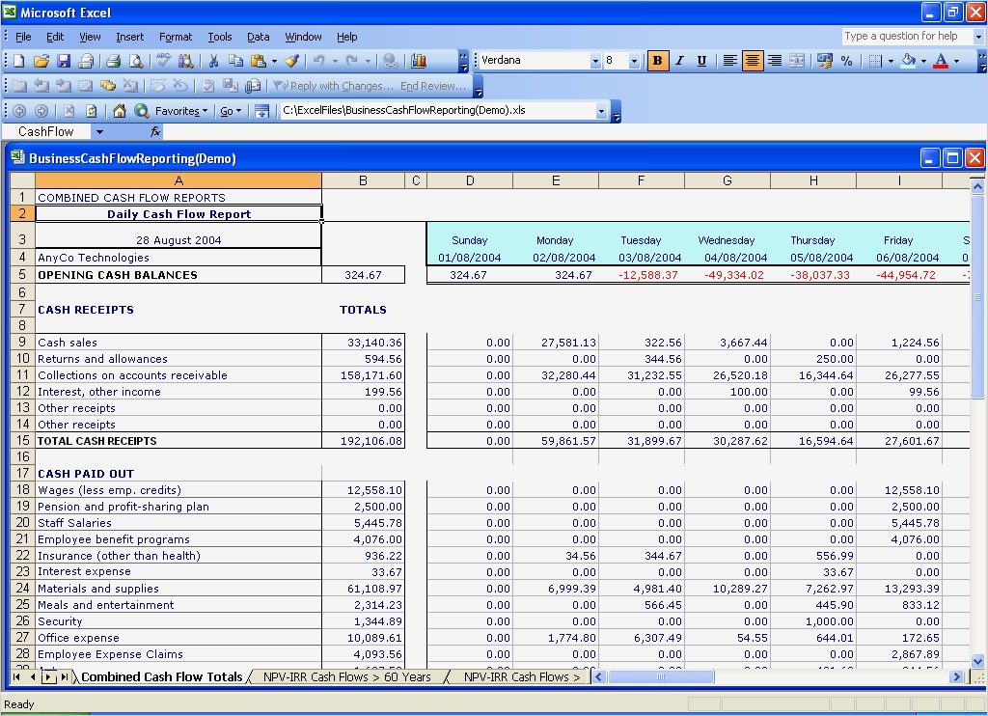Click the Web toolbar Back arrow
Image resolution: width=988 pixels, height=716 pixels.
point(19,111)
